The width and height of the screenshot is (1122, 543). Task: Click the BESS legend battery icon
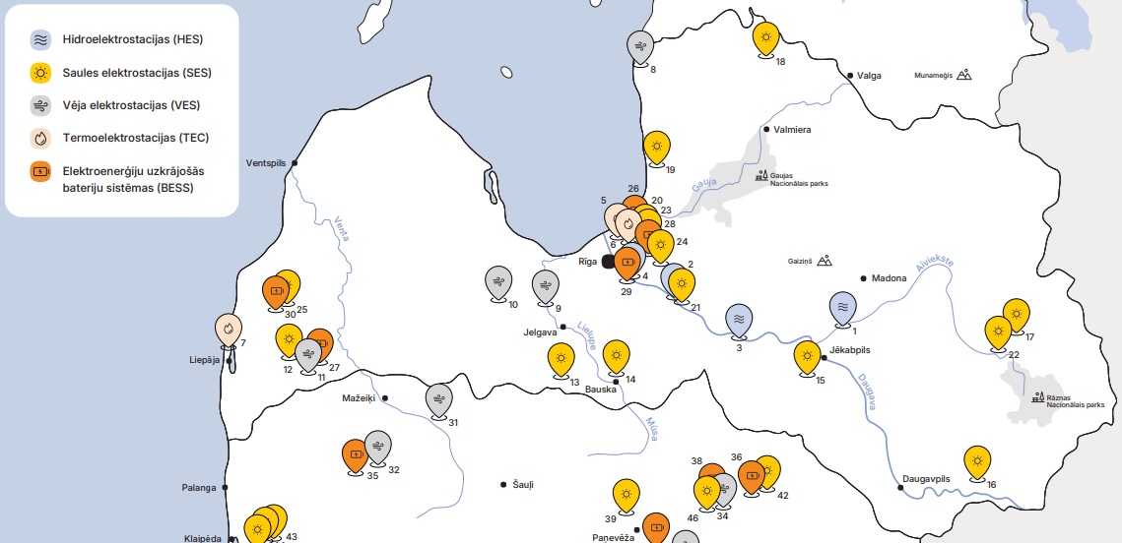[x=40, y=171]
